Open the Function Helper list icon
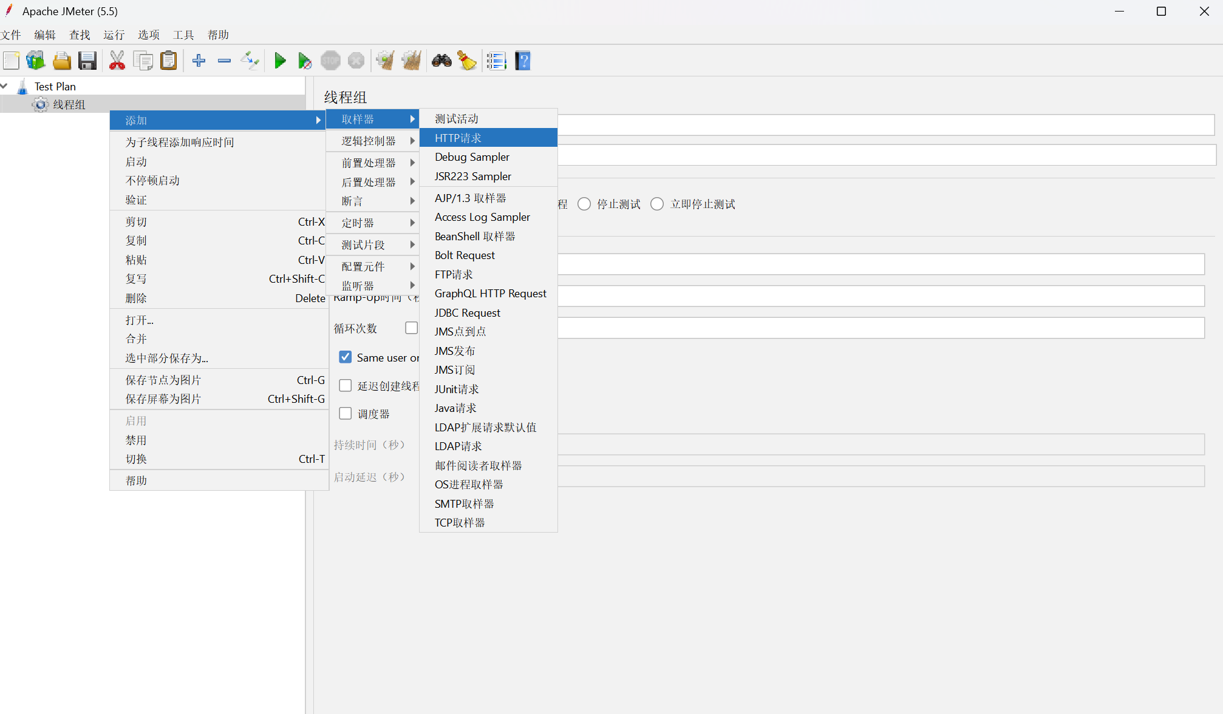The image size is (1223, 714). click(496, 61)
